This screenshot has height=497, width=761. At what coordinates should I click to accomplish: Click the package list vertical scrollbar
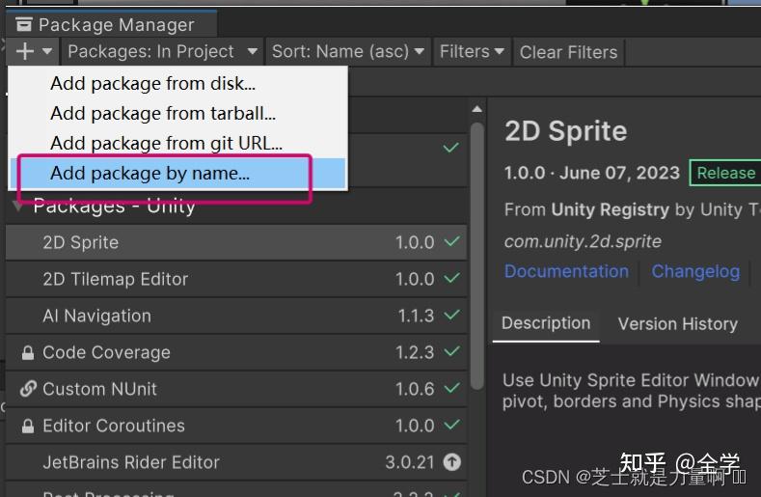pos(477,256)
